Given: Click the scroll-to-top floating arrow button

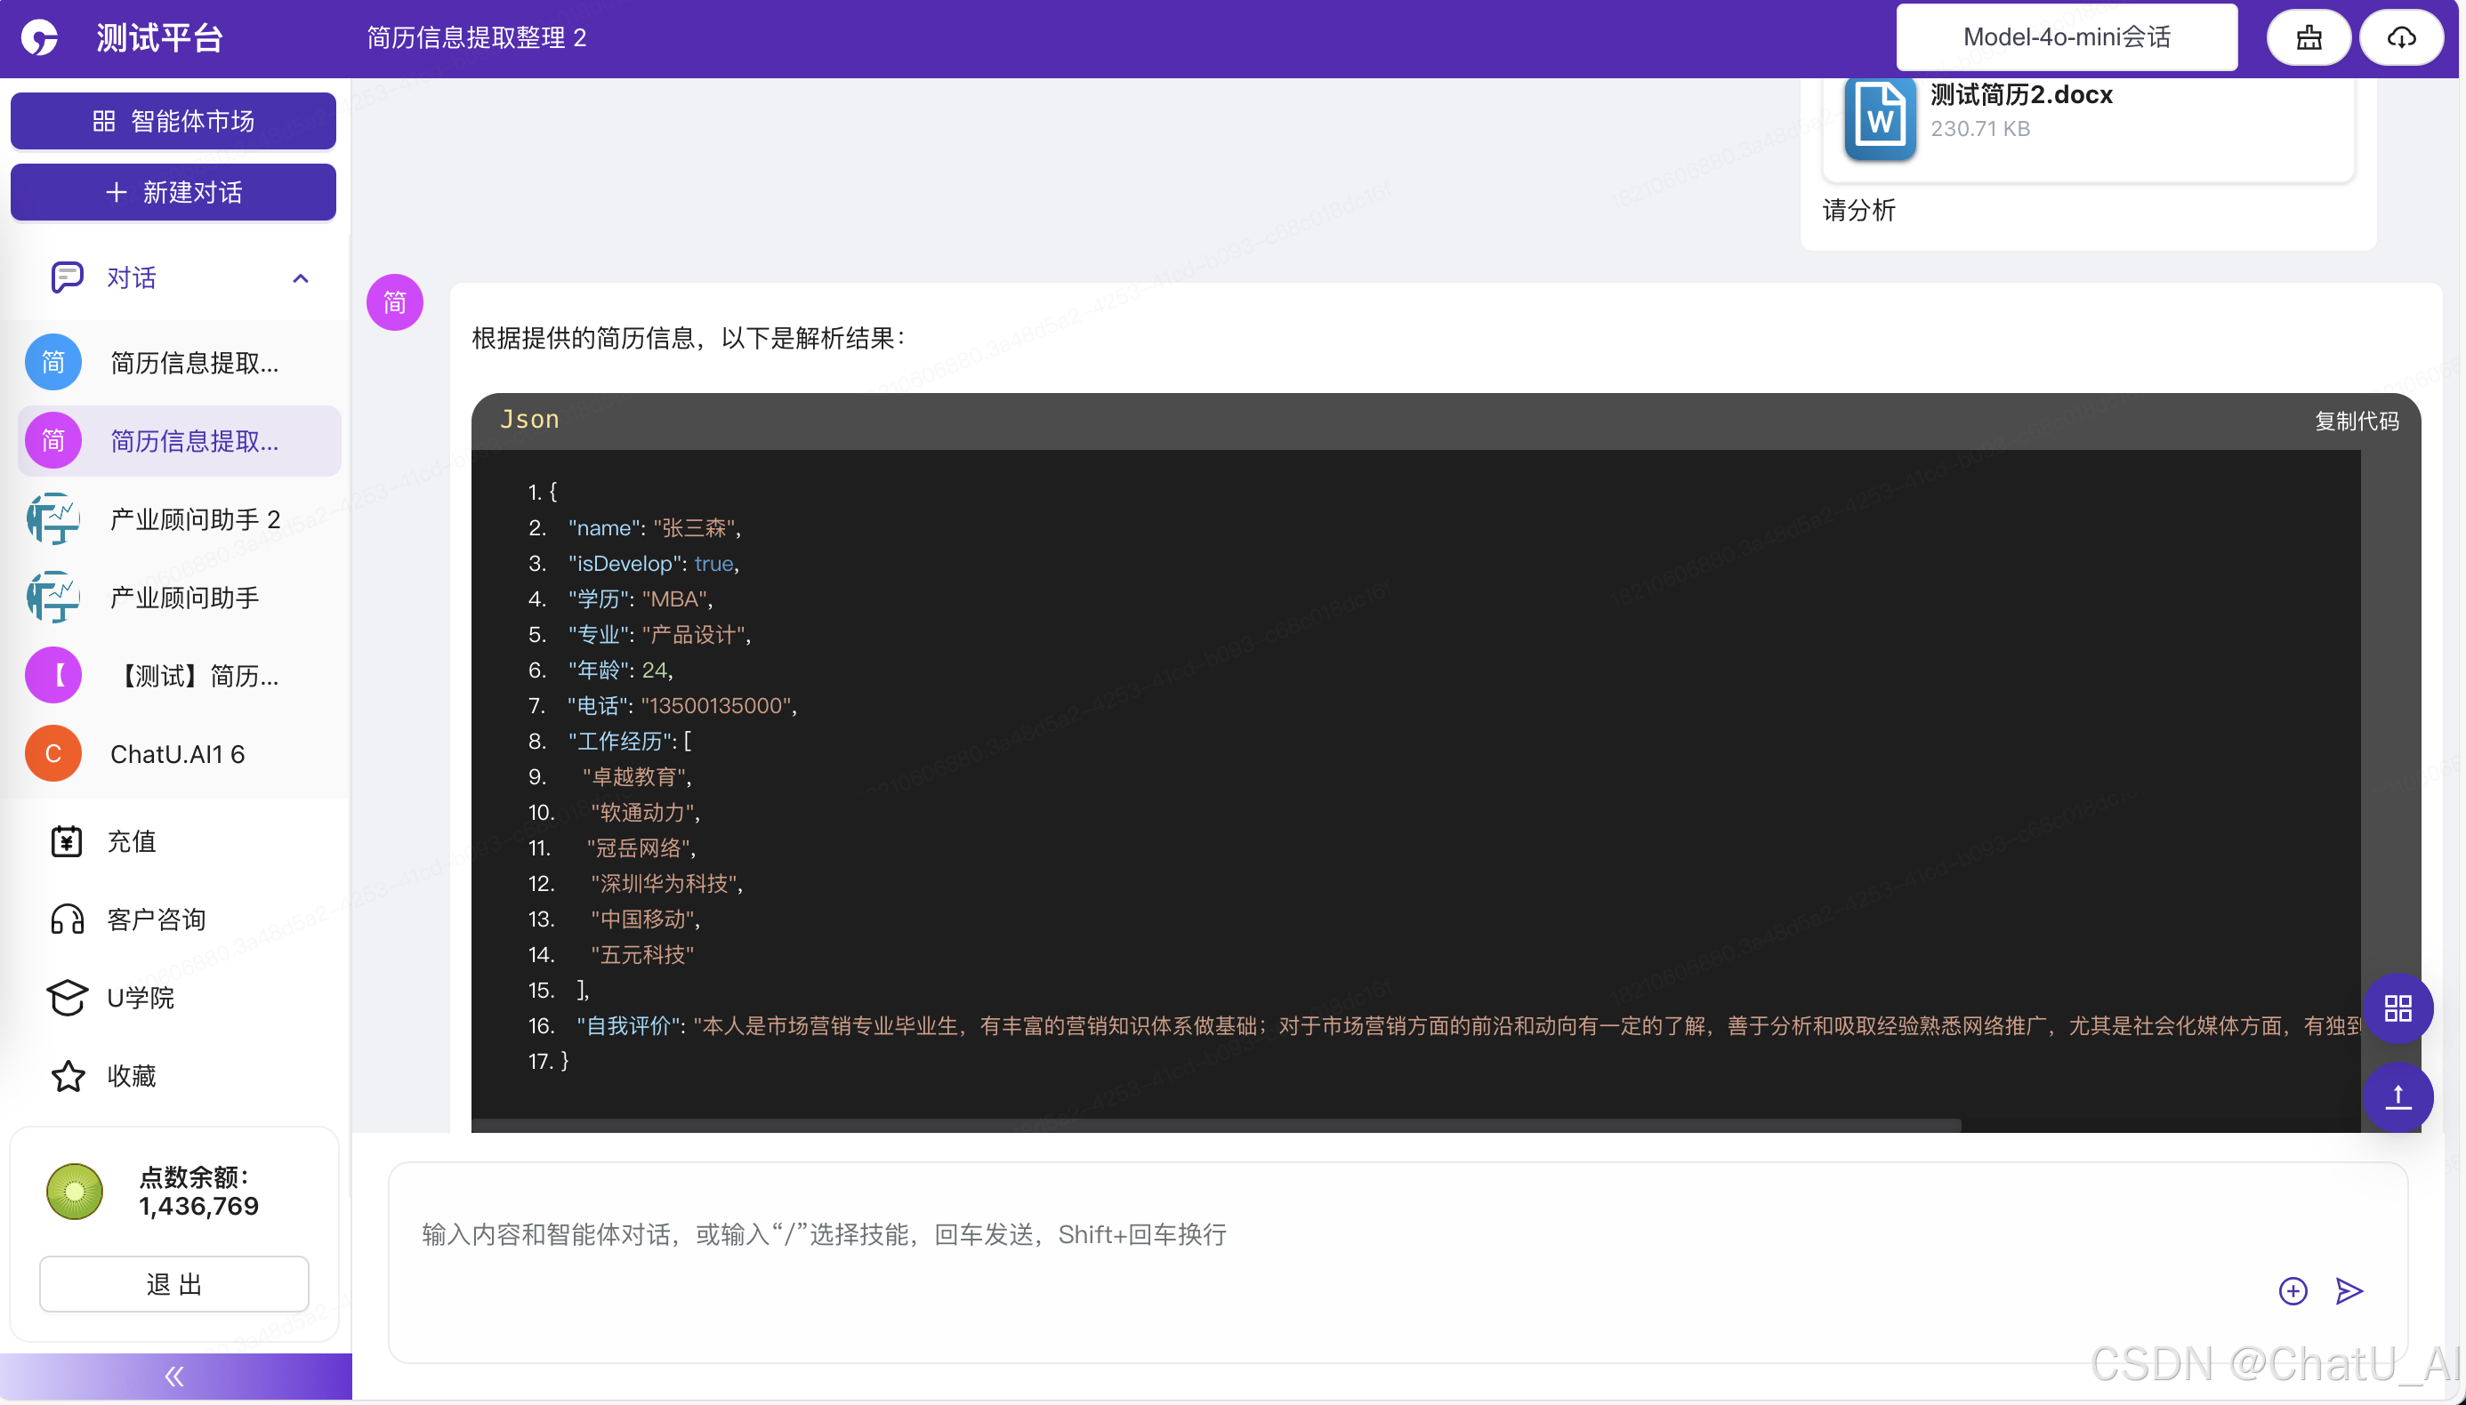Looking at the screenshot, I should [x=2397, y=1096].
